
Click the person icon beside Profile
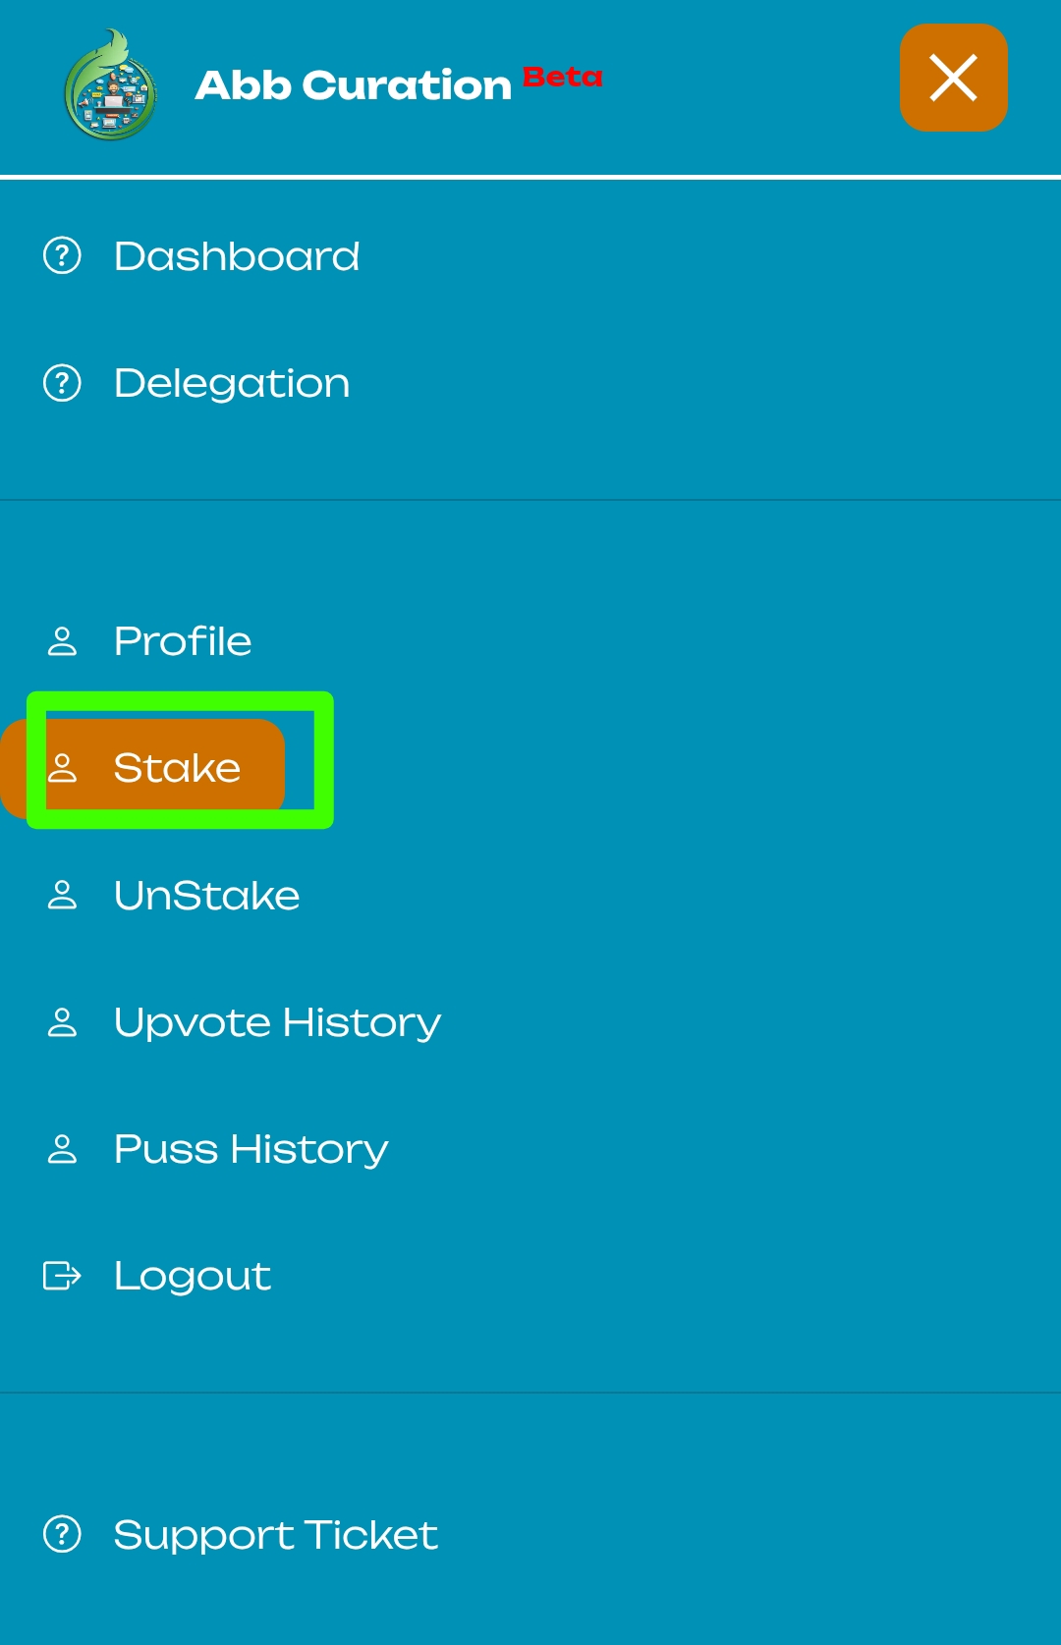pyautogui.click(x=62, y=641)
